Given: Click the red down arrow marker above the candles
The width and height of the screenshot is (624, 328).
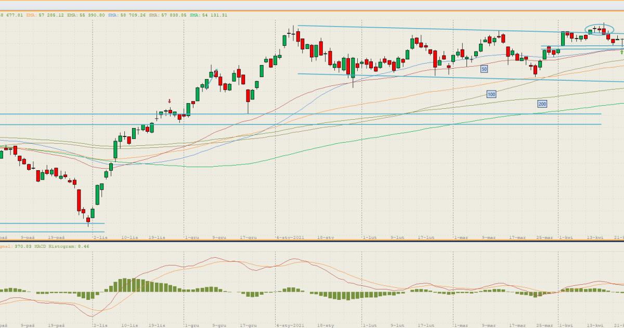Looking at the screenshot, I should pos(169,101).
